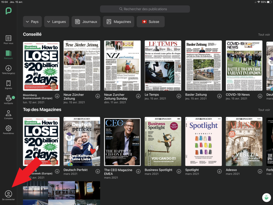Open NZZ am Sonntag cover
The width and height of the screenshot is (273, 205).
click(122, 66)
